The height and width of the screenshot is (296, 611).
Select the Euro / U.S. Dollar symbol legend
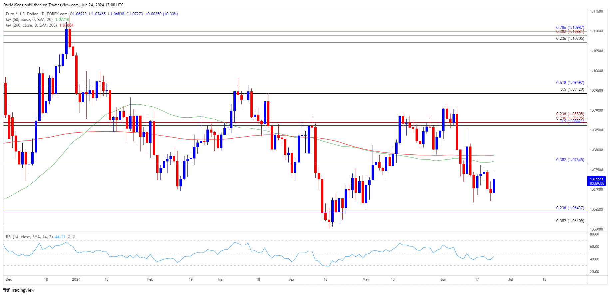pos(37,14)
